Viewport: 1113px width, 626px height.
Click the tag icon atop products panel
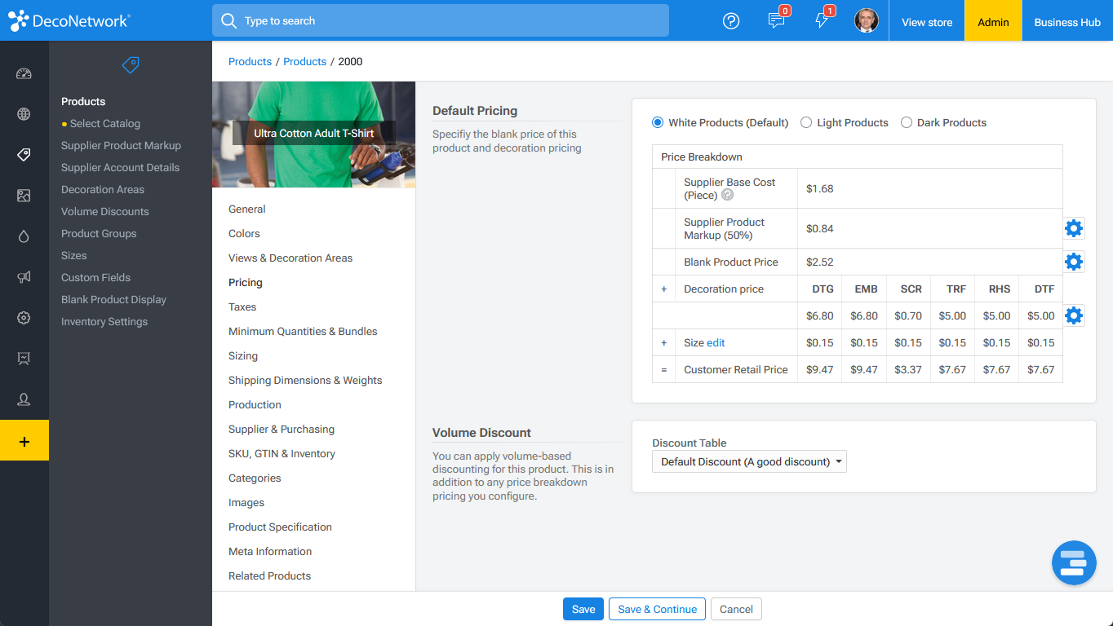[x=131, y=65]
